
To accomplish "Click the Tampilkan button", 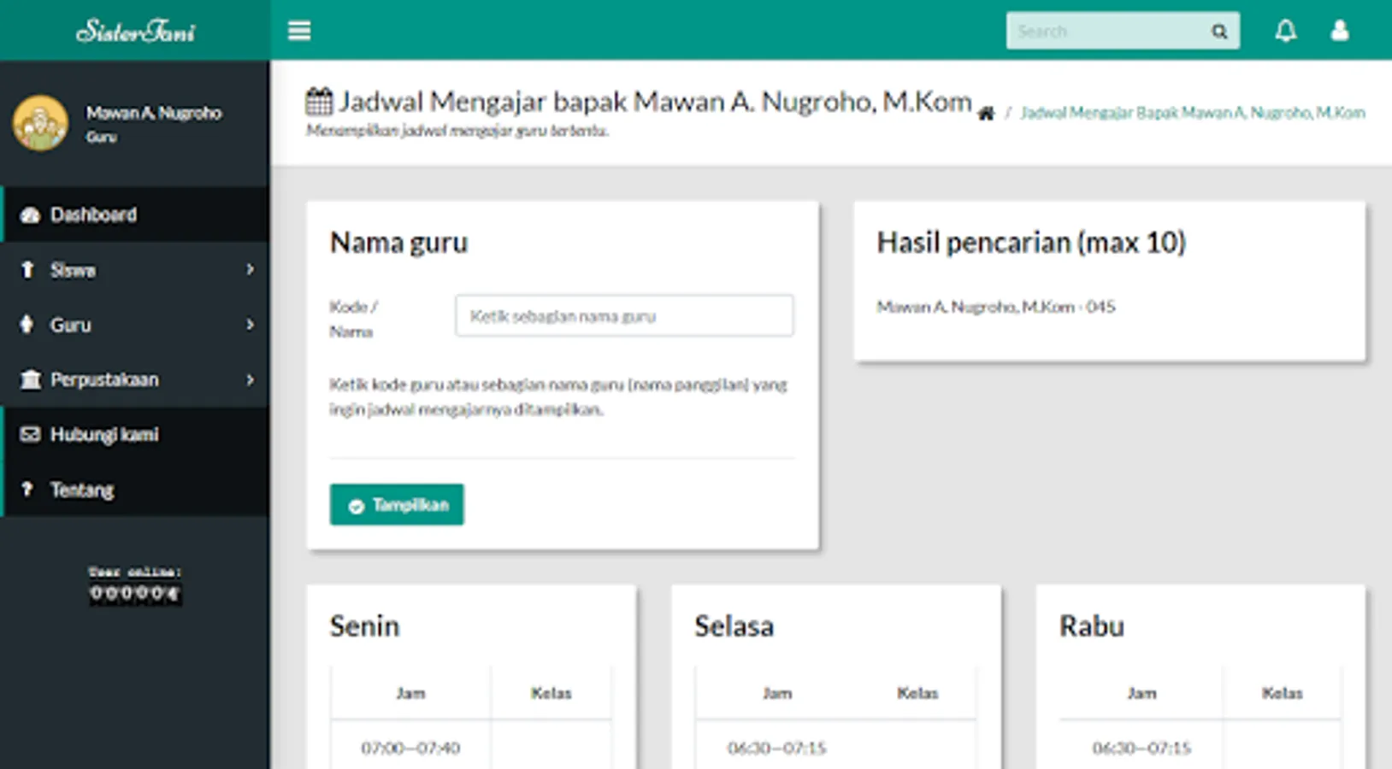I will coord(397,505).
